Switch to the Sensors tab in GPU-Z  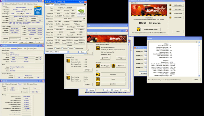tap(56, 4)
